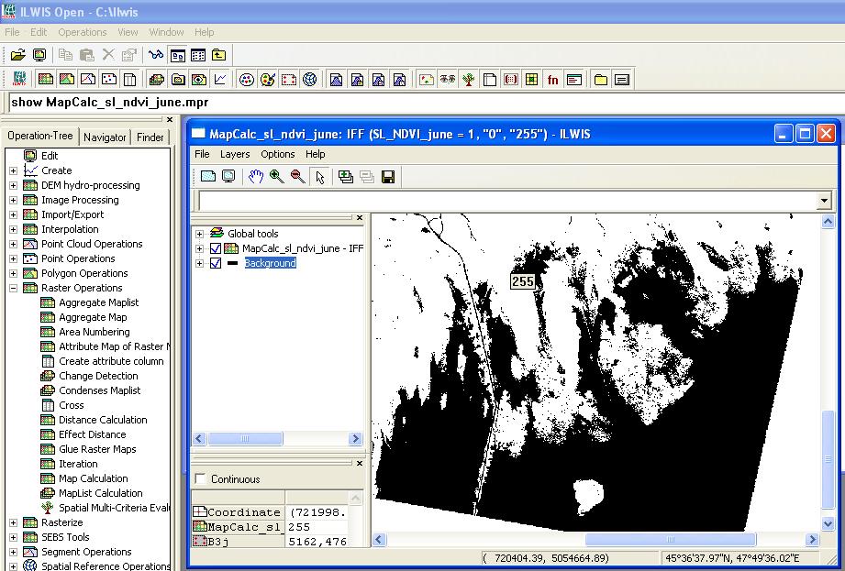Activate the Zoom Out magnifier tool

296,177
